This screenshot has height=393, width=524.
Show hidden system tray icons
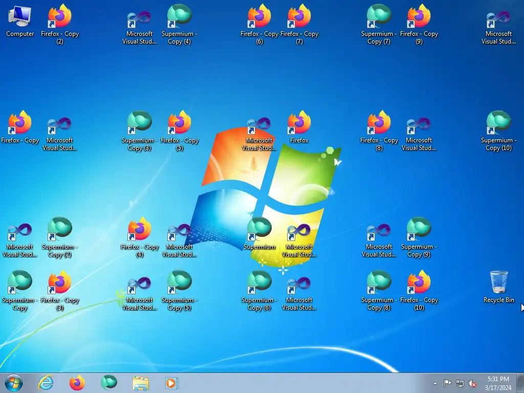pos(435,383)
